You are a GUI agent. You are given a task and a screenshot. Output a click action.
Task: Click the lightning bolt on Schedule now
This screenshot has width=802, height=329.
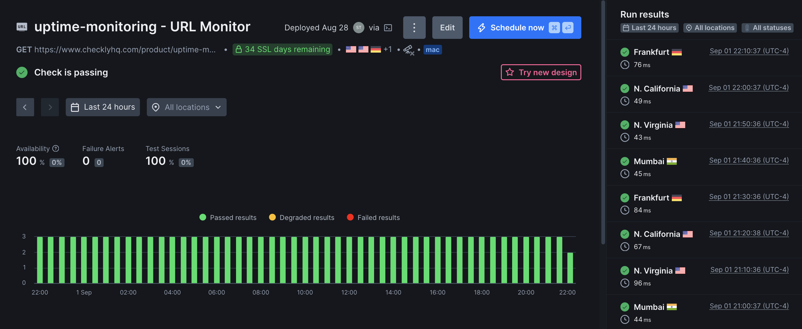pos(482,28)
